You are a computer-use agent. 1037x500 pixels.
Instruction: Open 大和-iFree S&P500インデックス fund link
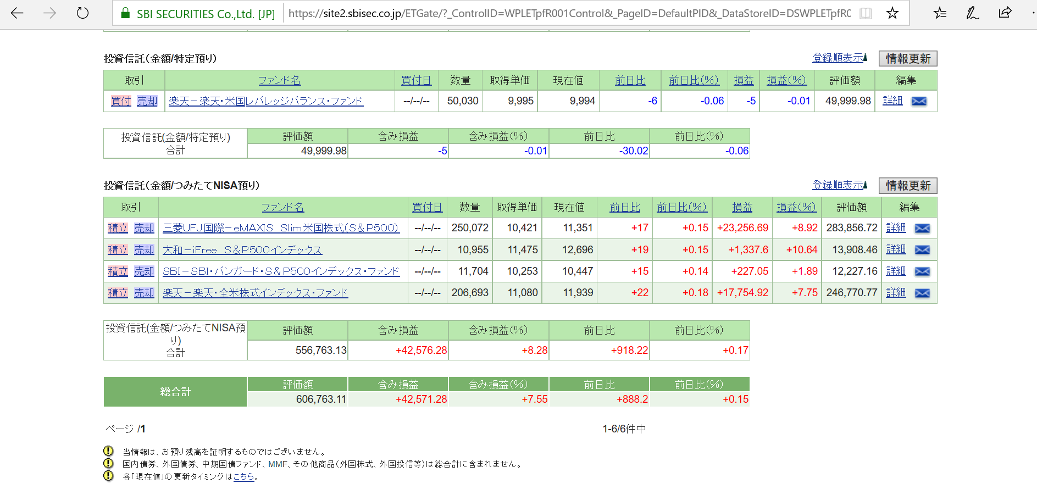242,250
